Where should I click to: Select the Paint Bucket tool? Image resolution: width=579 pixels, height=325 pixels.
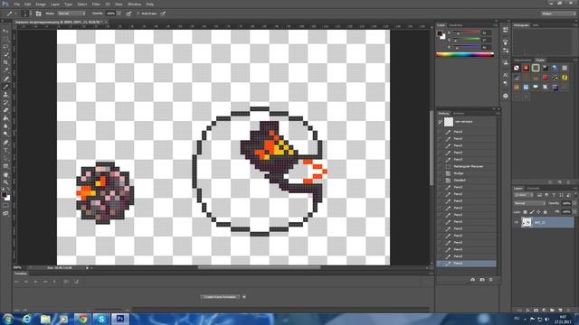click(x=5, y=118)
